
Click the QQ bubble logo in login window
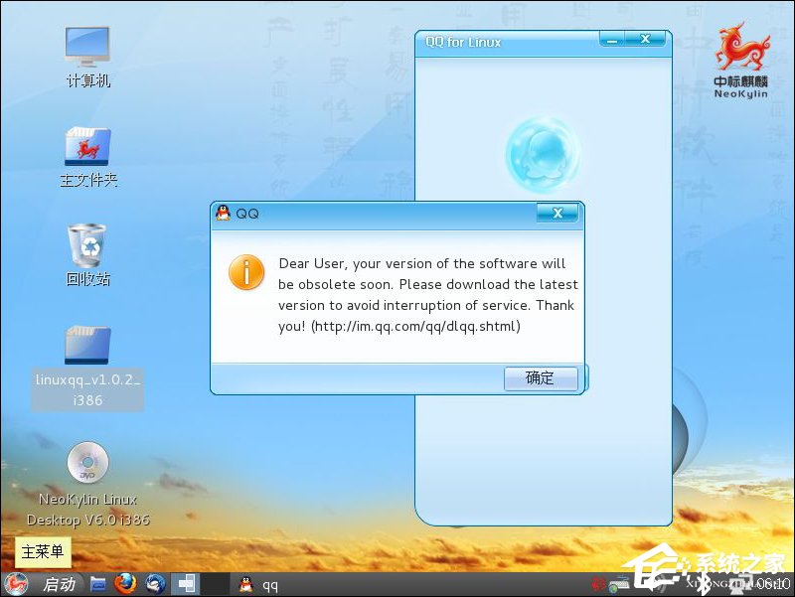[x=543, y=155]
